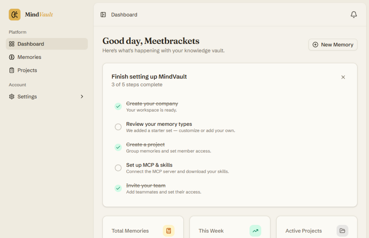This screenshot has width=369, height=238.
Task: Check the Review your memory types circle
Action: [x=118, y=127]
